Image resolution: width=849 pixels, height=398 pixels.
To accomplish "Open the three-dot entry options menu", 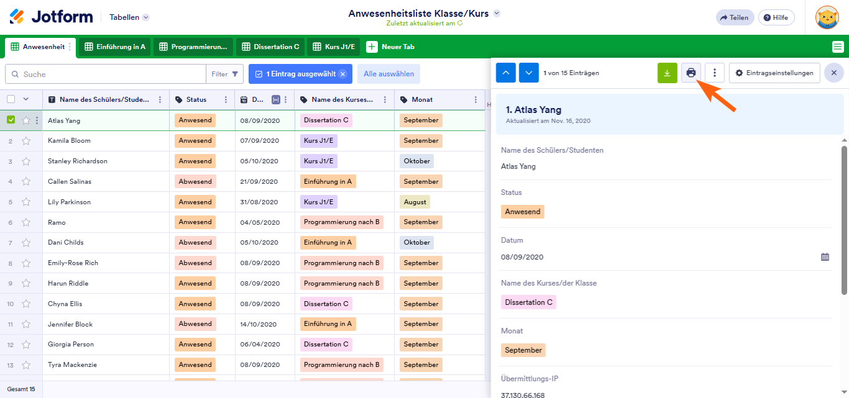I will pos(715,73).
